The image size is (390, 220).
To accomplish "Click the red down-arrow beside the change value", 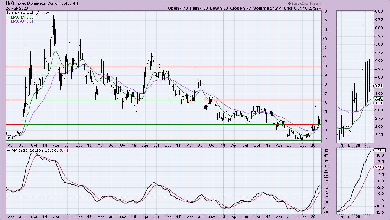I will [x=320, y=9].
